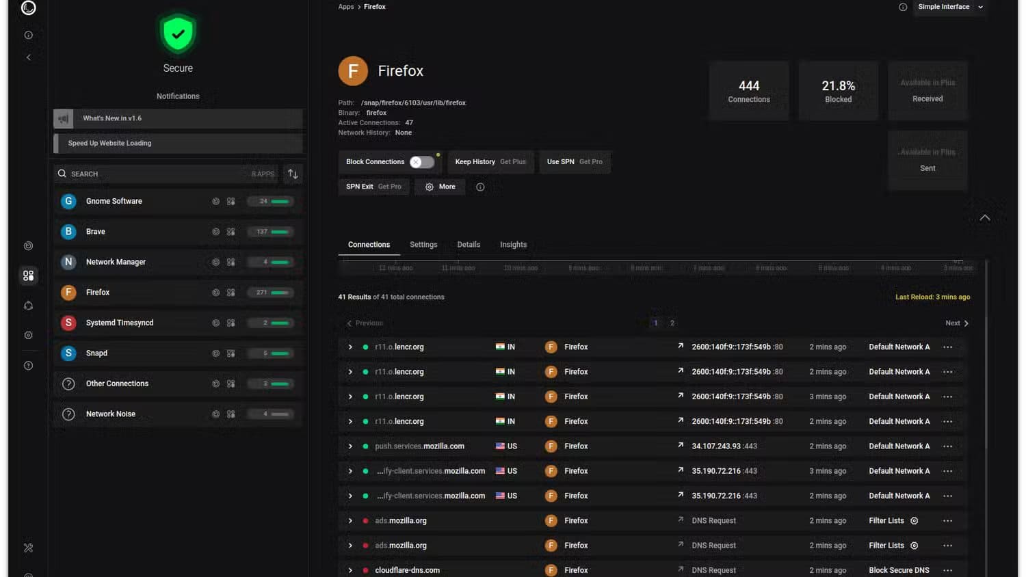Click the settings icon on the Other Connections row
Screen dimensions: 1026x577
pyautogui.click(x=215, y=384)
